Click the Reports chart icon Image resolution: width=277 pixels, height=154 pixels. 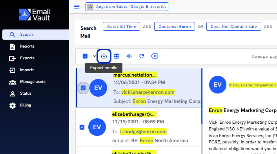point(13,46)
